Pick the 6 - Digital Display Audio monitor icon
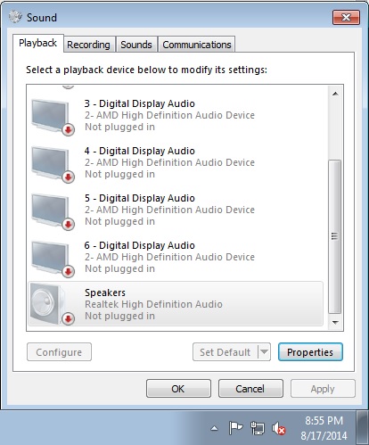Image resolution: width=369 pixels, height=445 pixels. (x=53, y=259)
